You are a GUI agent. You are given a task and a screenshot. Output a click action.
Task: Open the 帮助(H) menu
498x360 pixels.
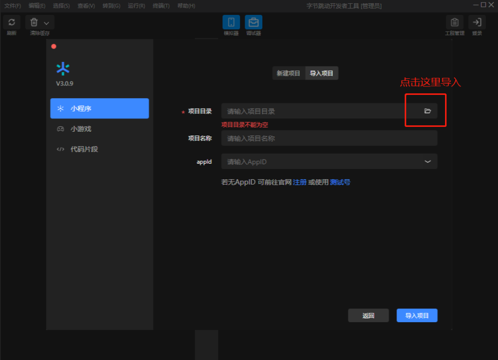(186, 6)
